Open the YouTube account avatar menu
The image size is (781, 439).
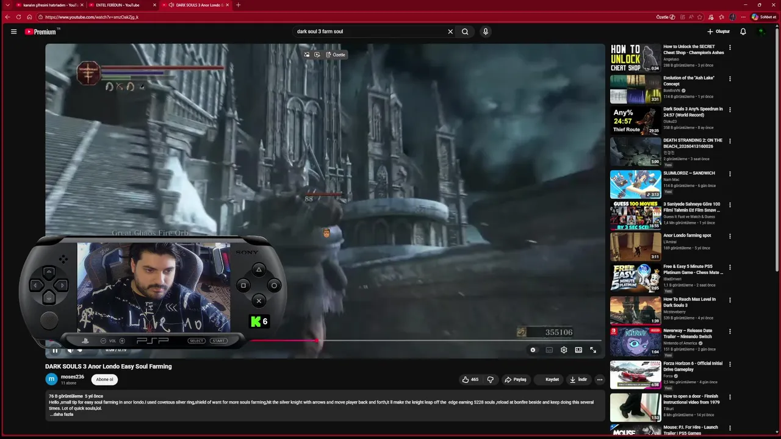coord(761,32)
